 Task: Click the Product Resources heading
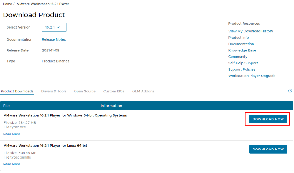[x=244, y=24]
